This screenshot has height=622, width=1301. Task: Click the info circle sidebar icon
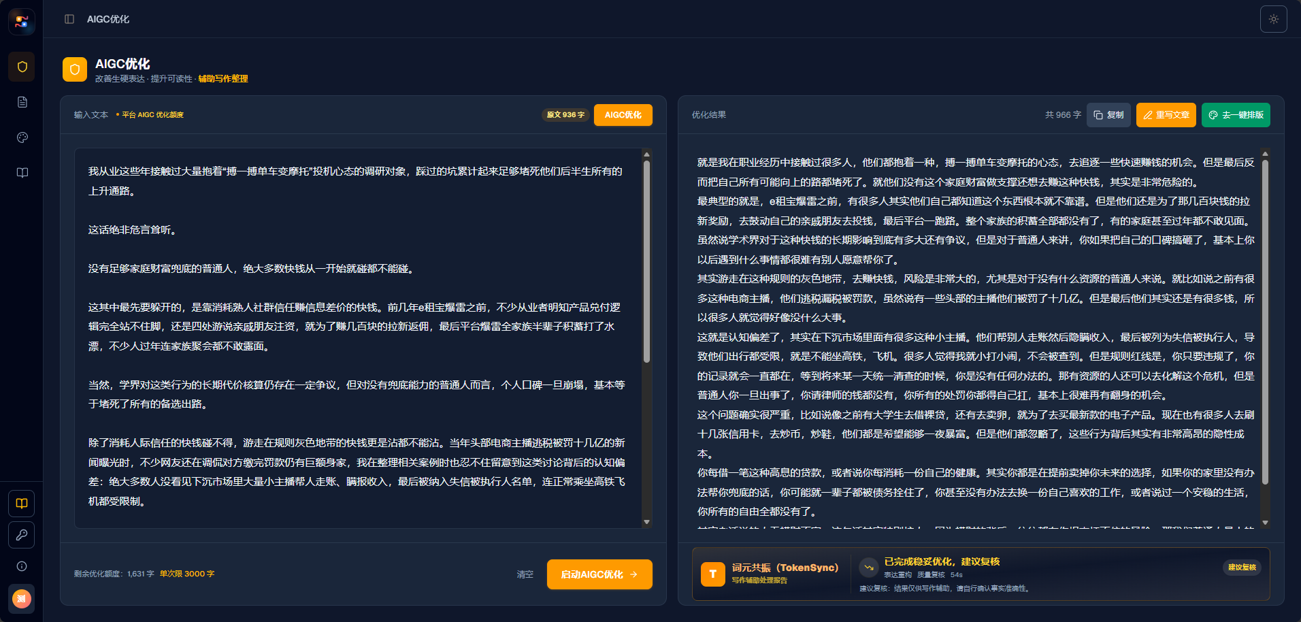click(22, 566)
